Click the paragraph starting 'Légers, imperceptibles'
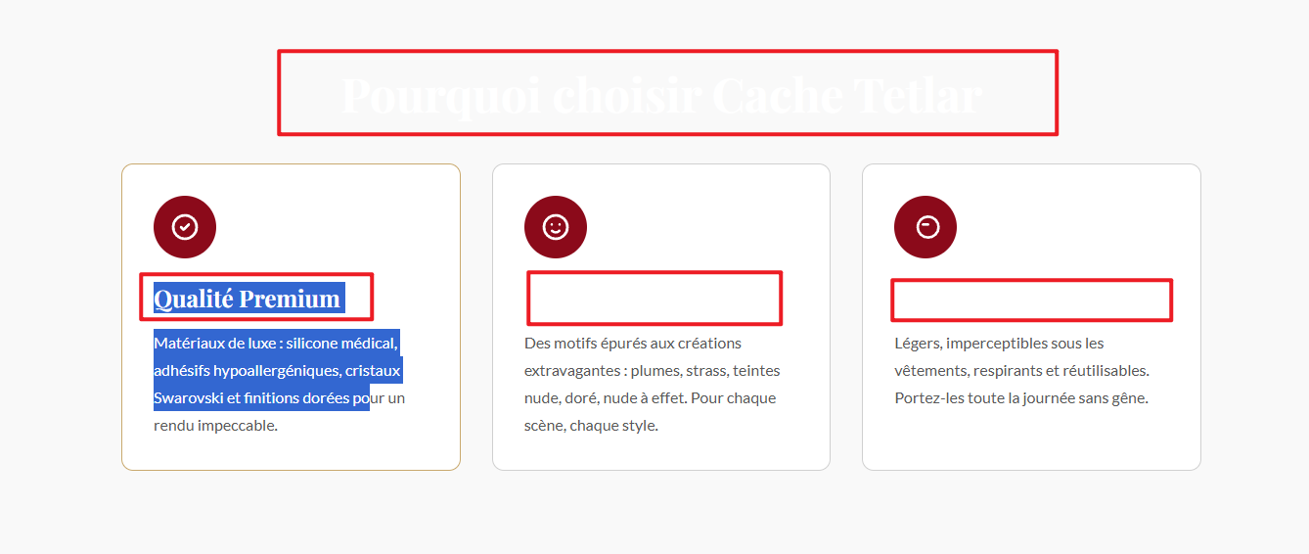Image resolution: width=1309 pixels, height=554 pixels. [1021, 371]
